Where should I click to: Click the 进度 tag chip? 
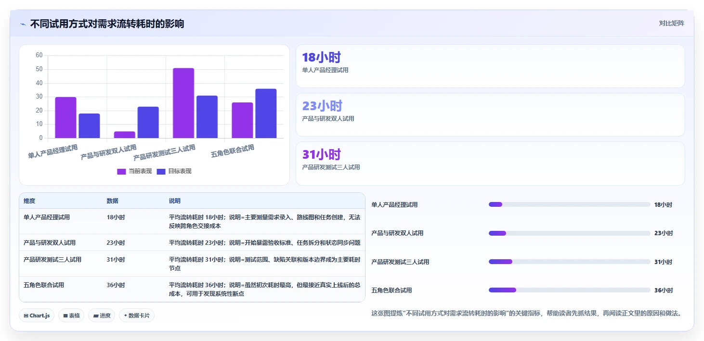[x=102, y=316]
